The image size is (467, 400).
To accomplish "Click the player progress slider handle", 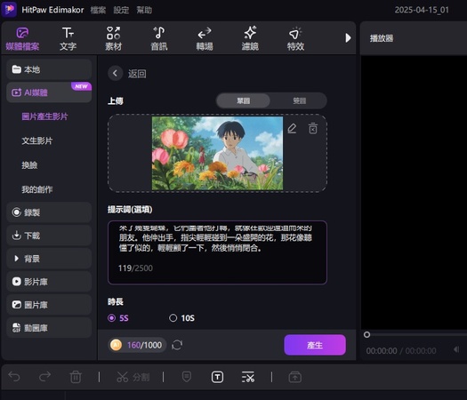I will 366,334.
